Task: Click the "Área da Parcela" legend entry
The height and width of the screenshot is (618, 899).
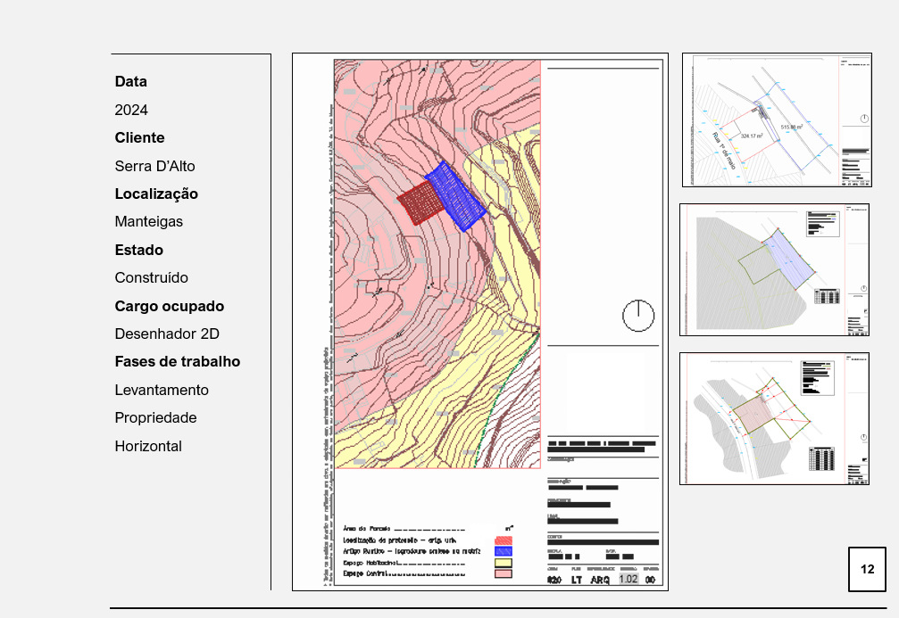Action: coord(404,529)
